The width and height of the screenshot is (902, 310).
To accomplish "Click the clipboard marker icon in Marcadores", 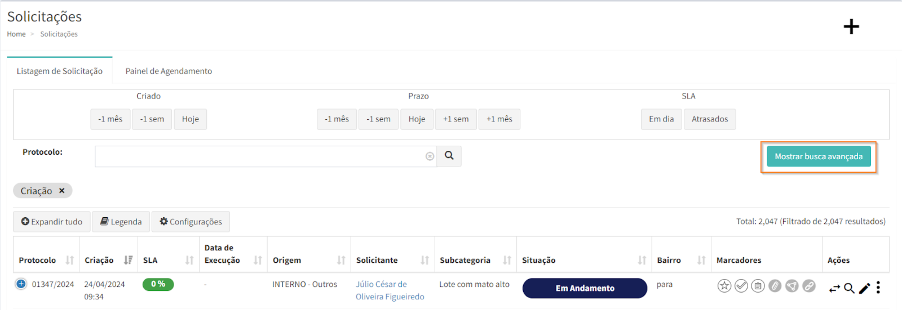I will pyautogui.click(x=758, y=286).
